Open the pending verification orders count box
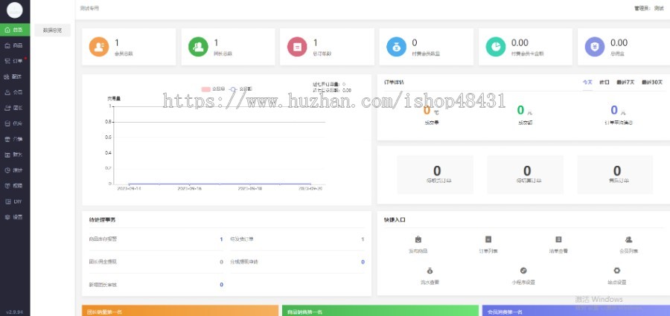The height and width of the screenshot is (316, 670). click(525, 175)
